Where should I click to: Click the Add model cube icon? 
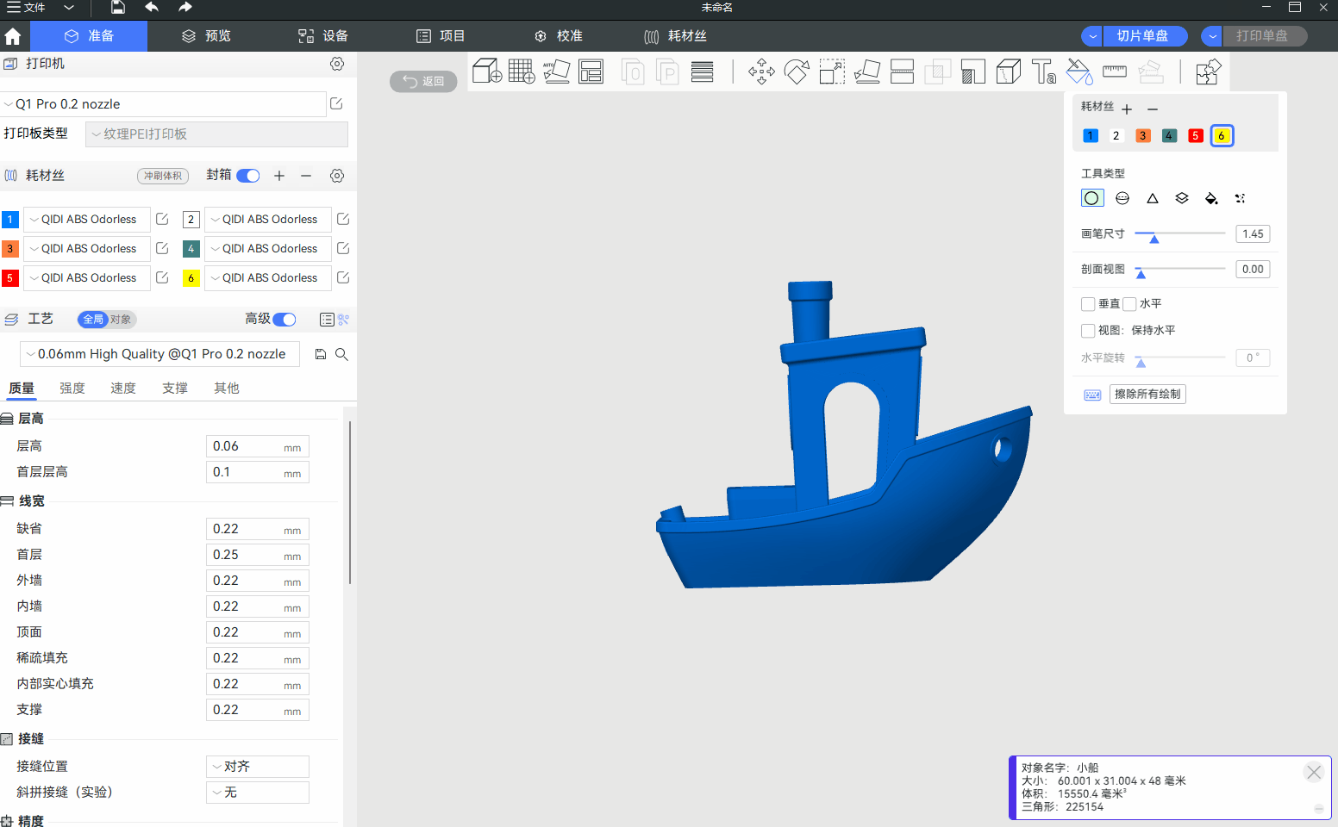(x=487, y=72)
